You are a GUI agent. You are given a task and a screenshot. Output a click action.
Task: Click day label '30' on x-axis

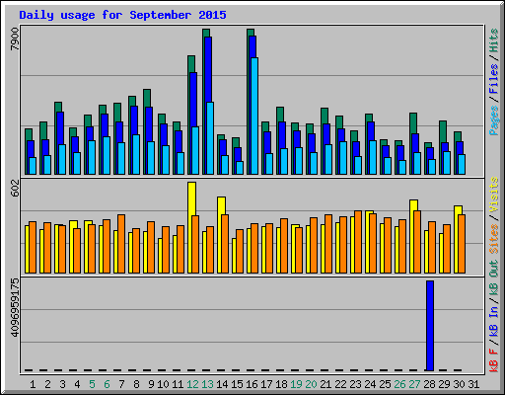tap(459, 384)
